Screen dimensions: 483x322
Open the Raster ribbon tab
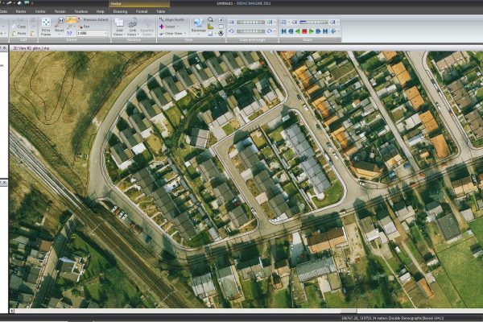point(21,11)
